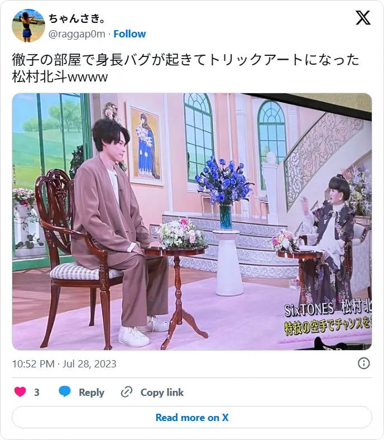Open the Jul 28, 2023 date link
Viewport: 384px width, 440px height.
(x=89, y=364)
